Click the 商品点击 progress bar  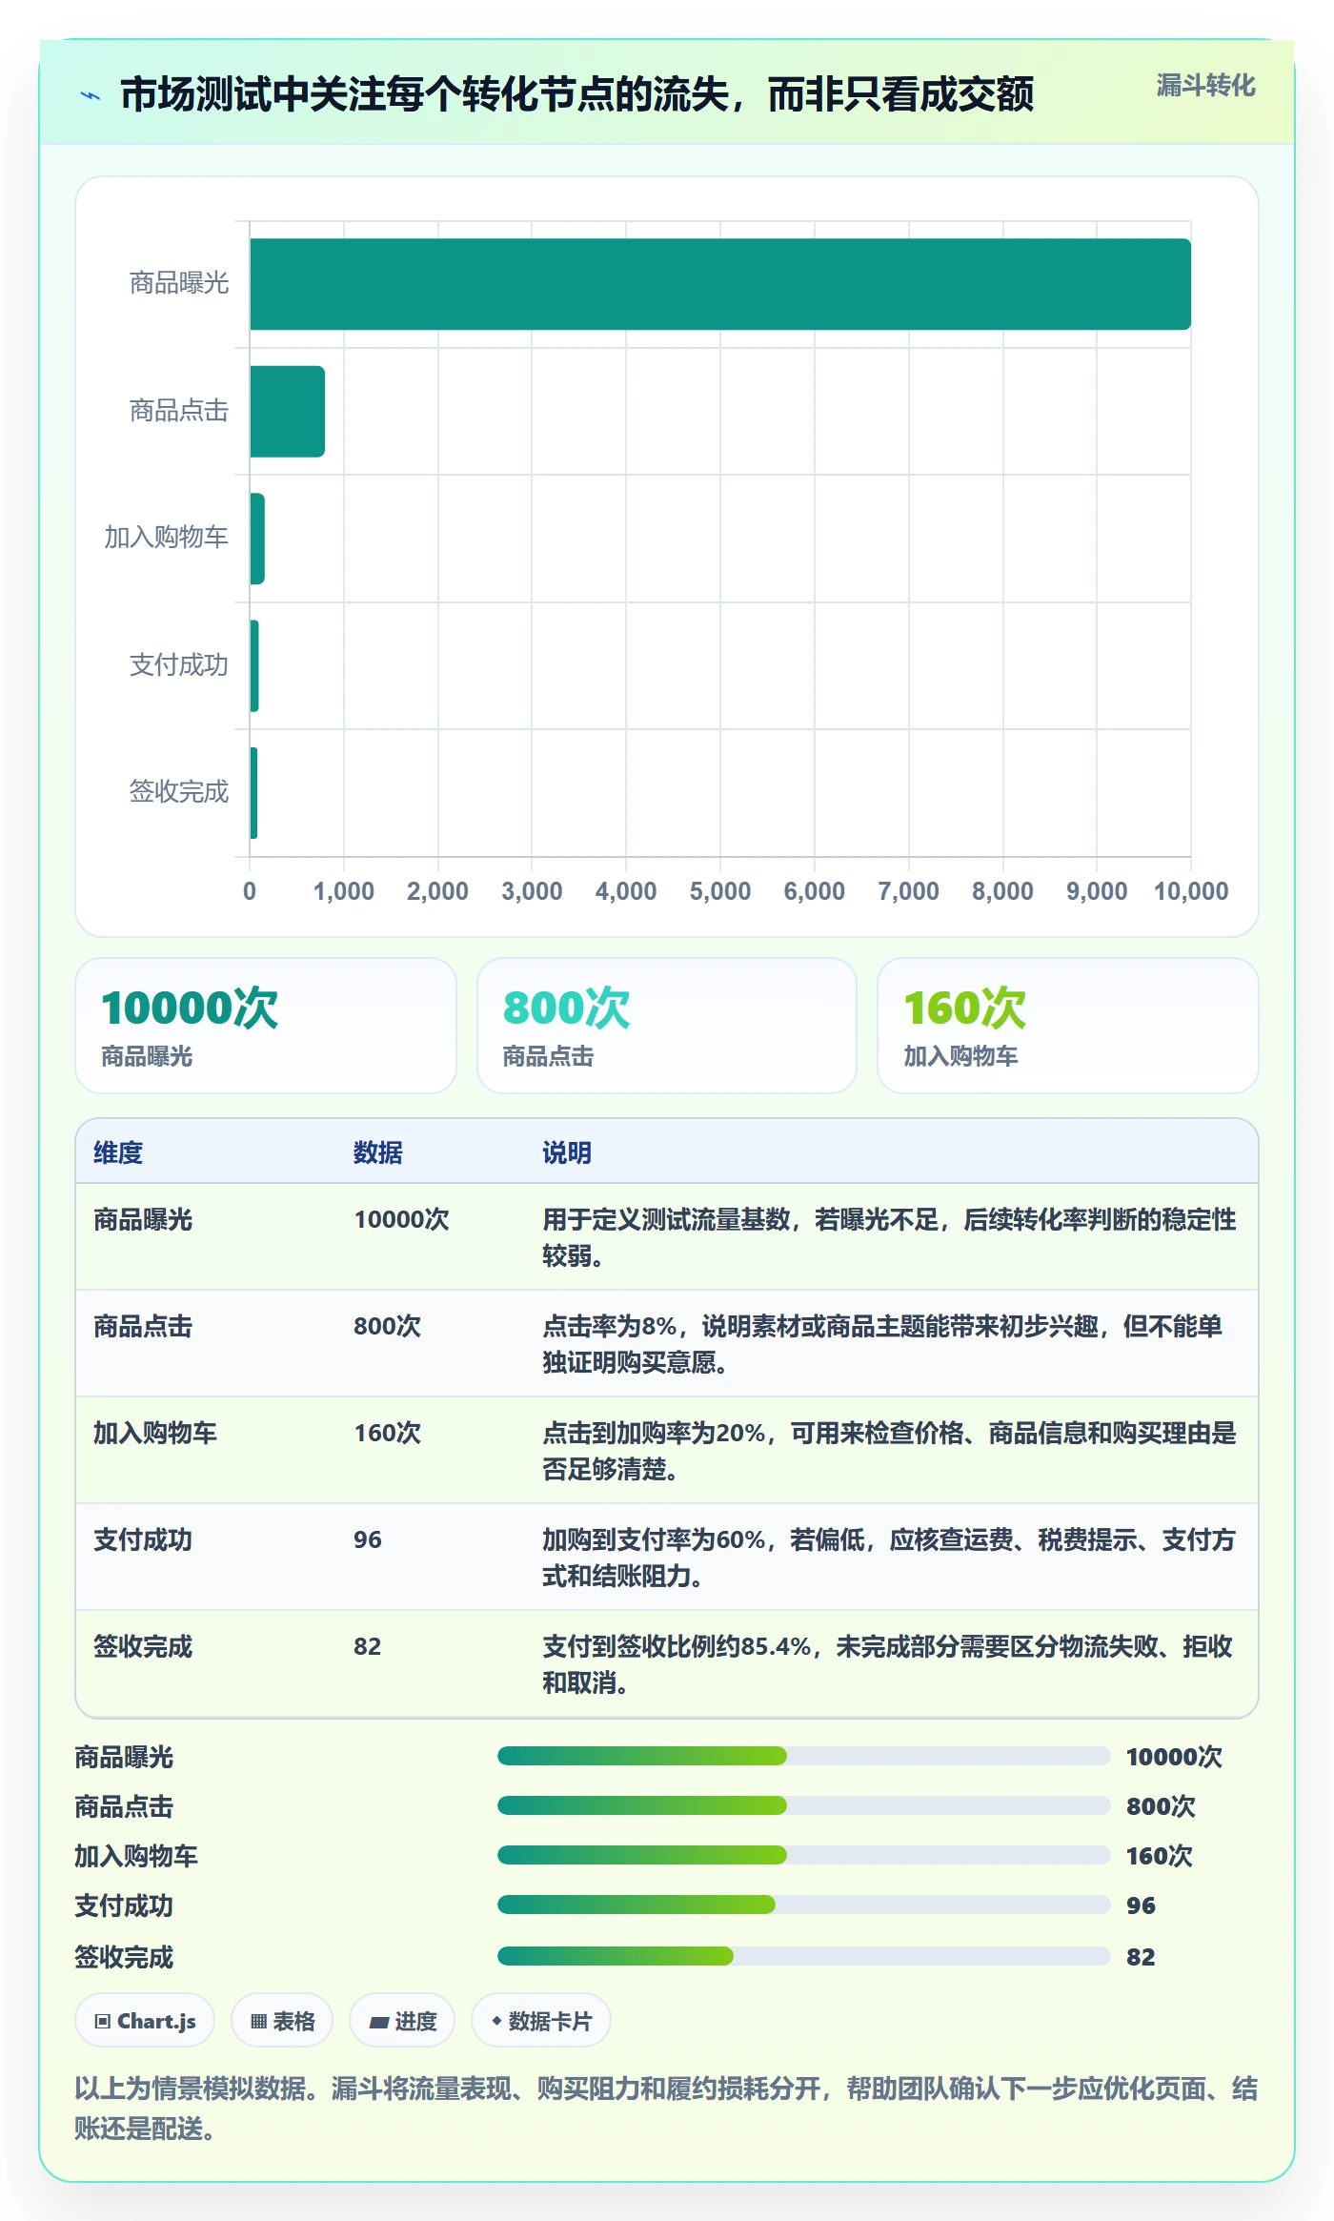click(x=803, y=1805)
